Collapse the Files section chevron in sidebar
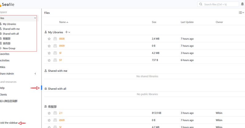 (x=35, y=18)
